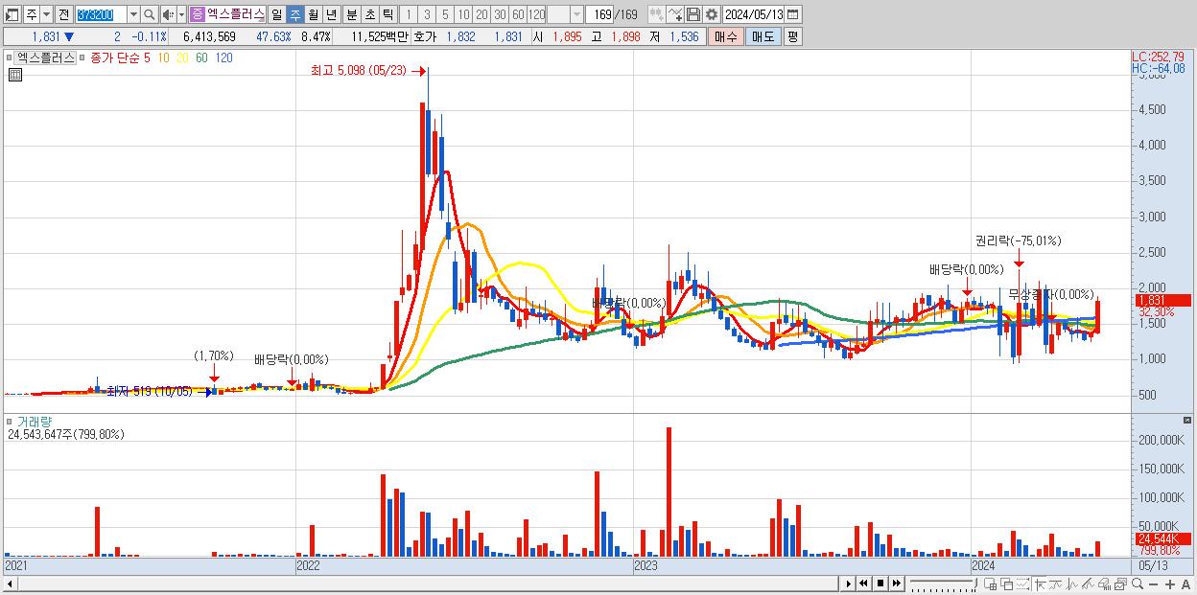Stop the chart replay
Viewport: 1197px width, 595px height.
point(880,584)
